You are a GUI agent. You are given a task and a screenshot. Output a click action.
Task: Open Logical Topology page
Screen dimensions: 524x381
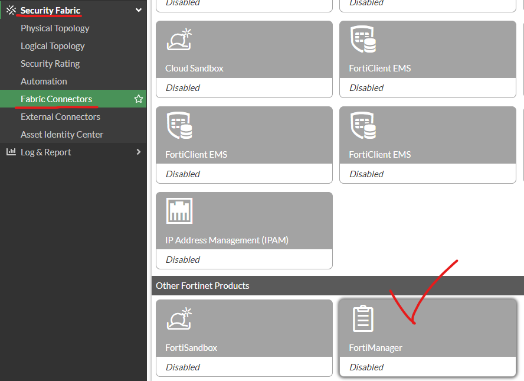(53, 46)
